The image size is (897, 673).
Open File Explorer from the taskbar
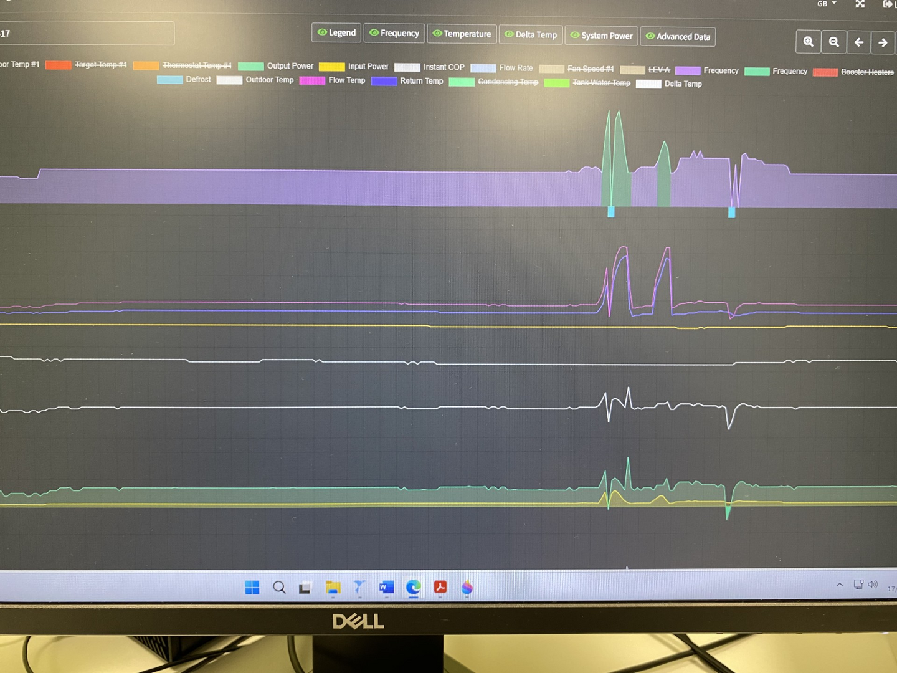coord(333,588)
